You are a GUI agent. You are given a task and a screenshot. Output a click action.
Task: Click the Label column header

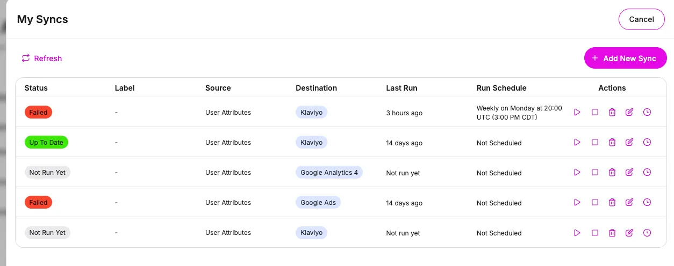125,88
